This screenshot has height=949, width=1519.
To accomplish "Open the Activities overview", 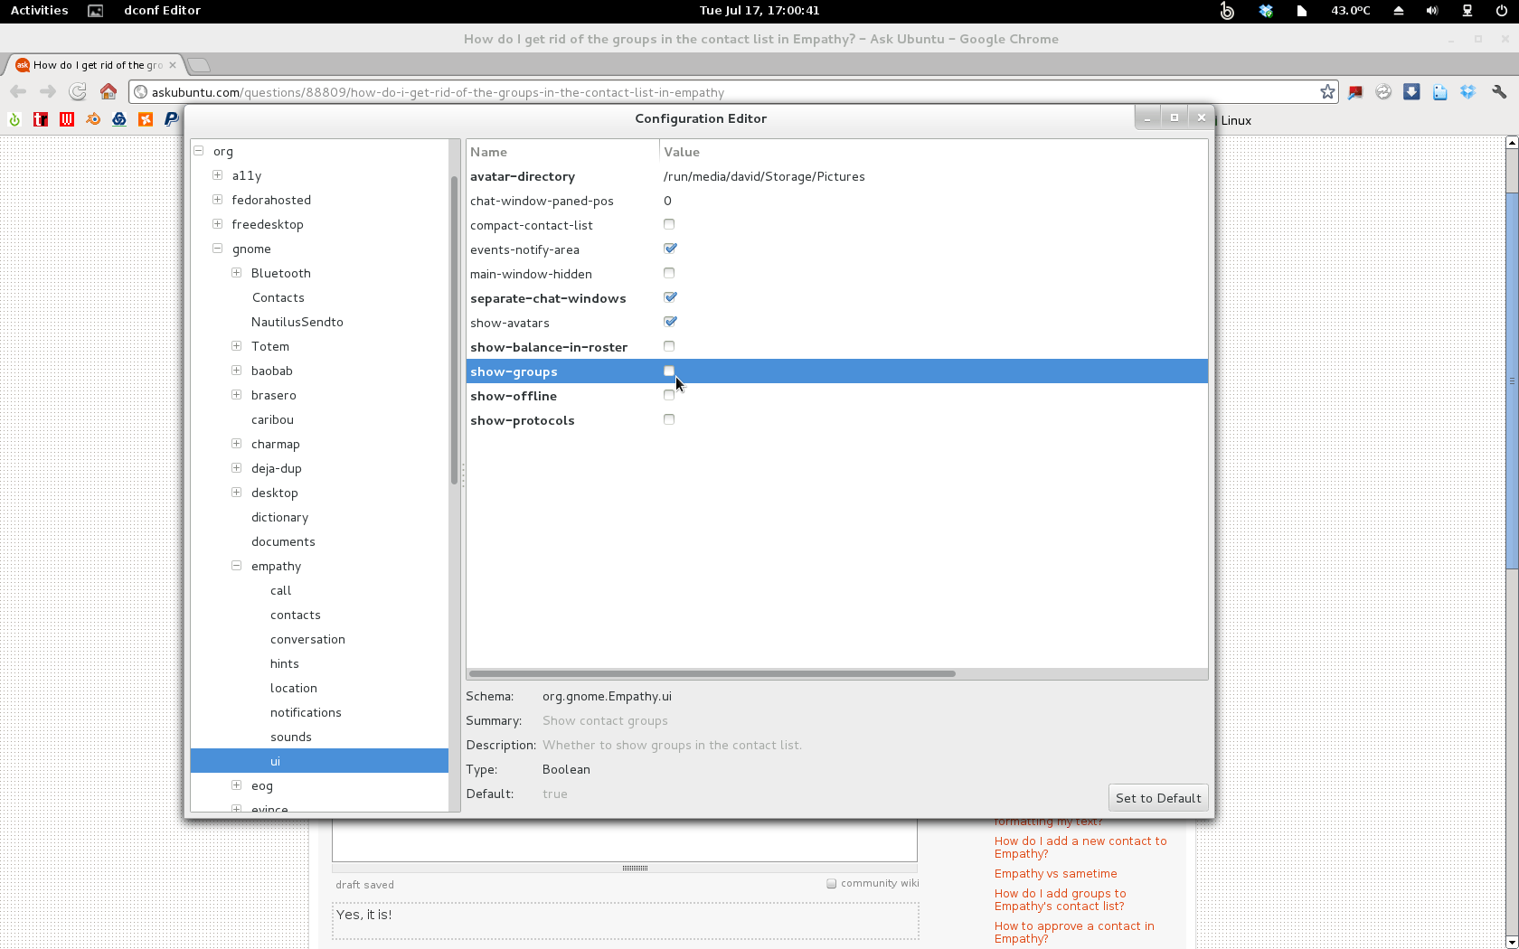I will pyautogui.click(x=39, y=11).
